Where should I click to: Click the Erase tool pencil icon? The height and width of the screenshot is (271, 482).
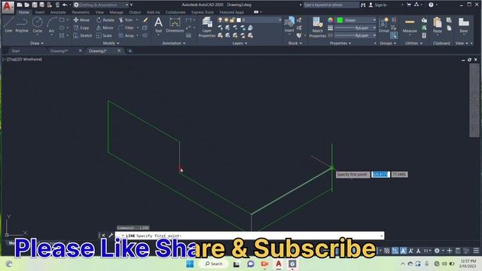pyautogui.click(x=145, y=20)
